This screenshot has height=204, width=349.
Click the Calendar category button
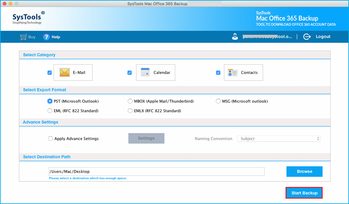[155, 73]
